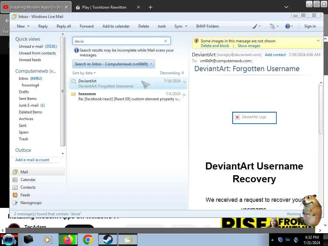
Task: Click Add to calendar
Action: click(x=116, y=26)
